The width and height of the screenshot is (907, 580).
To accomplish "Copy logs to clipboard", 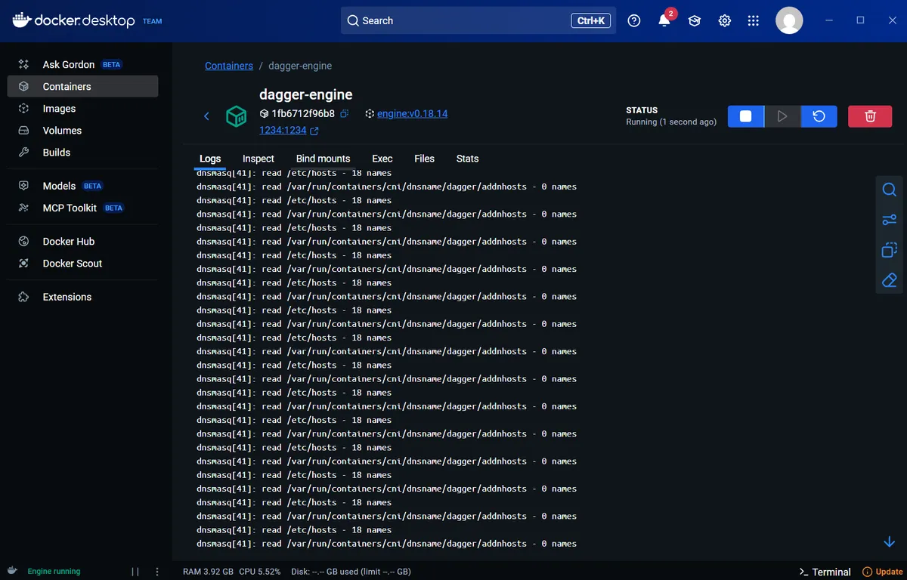I will click(890, 250).
